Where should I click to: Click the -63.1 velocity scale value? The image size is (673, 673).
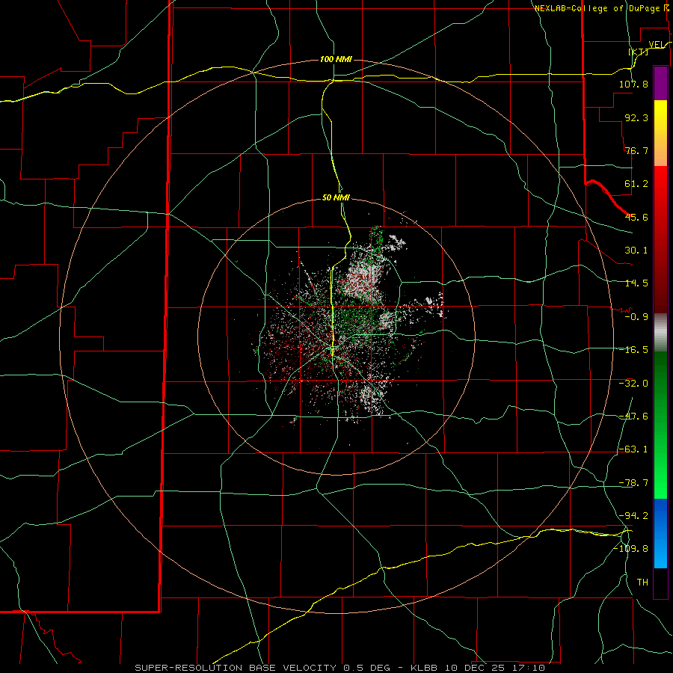[x=633, y=449]
